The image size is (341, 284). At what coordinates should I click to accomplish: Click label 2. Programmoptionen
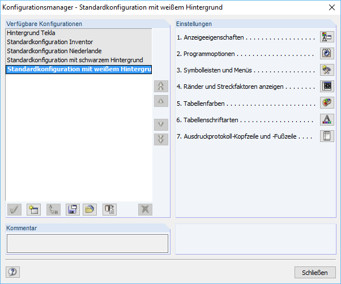(206, 54)
